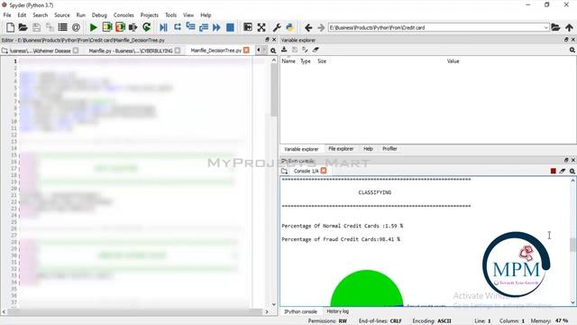Open the View menu

[x=188, y=15]
